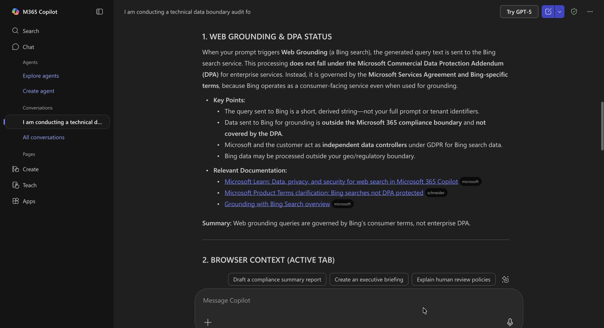Open Grounding with Bing Search overview link
The image size is (604, 328).
(277, 204)
